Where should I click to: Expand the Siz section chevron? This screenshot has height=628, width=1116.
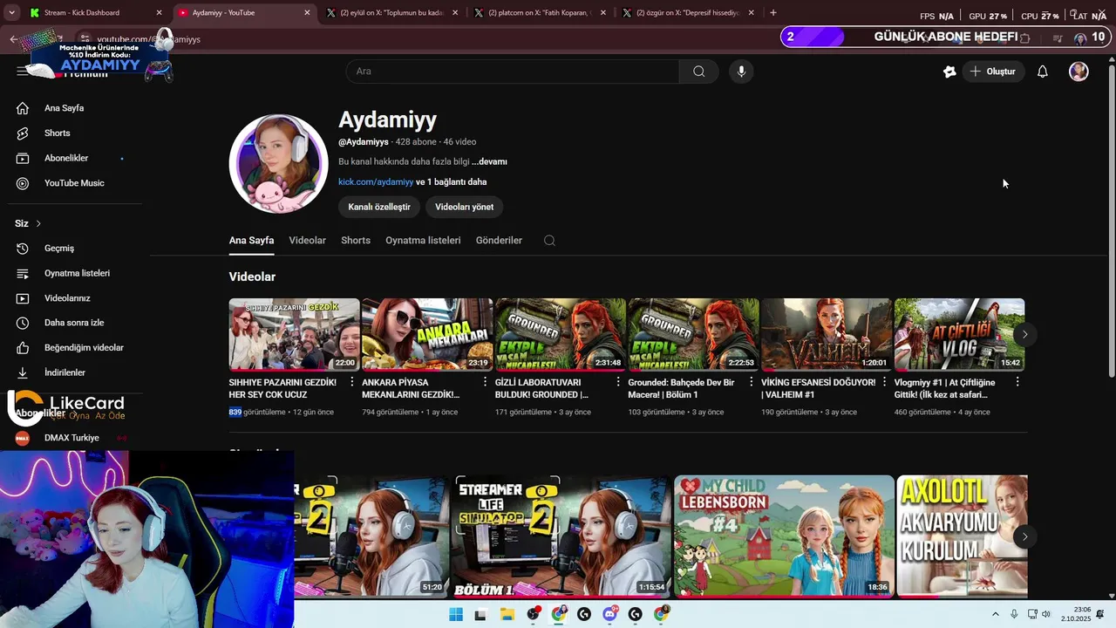pyautogui.click(x=38, y=224)
